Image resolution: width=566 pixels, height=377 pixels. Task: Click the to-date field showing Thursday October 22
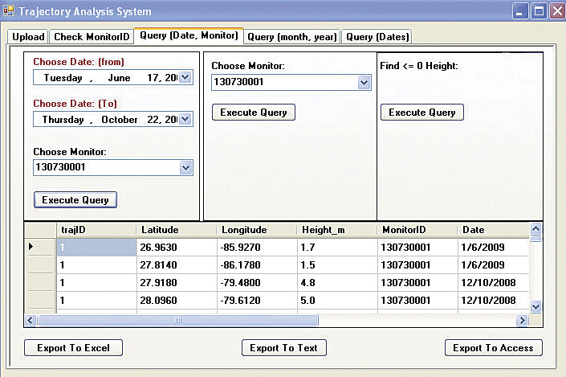pos(113,119)
